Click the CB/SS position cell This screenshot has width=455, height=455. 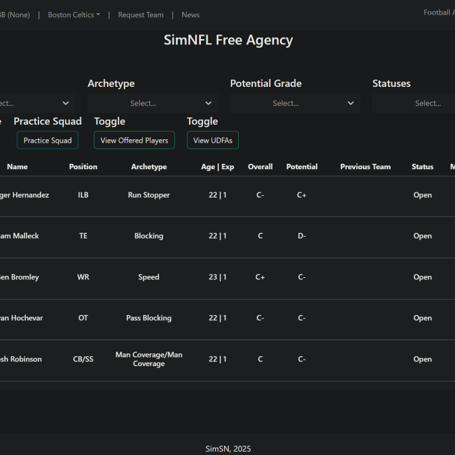tap(84, 359)
